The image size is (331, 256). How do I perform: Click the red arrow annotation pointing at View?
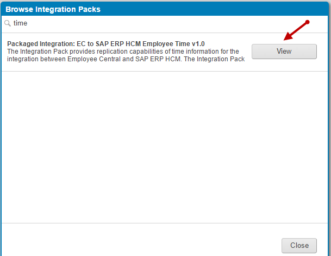click(x=297, y=31)
